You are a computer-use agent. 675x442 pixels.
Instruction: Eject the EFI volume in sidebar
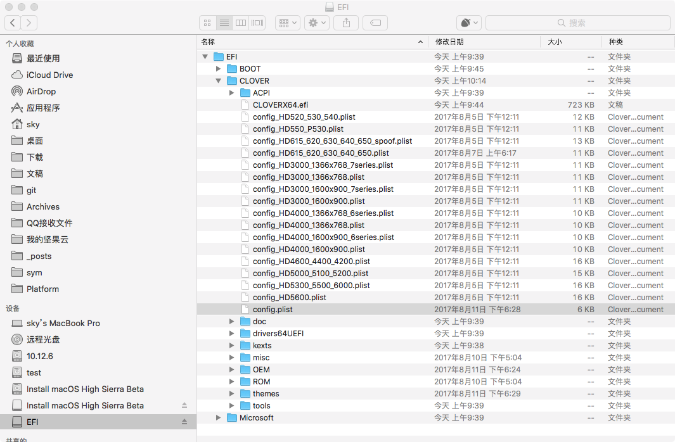tap(184, 422)
